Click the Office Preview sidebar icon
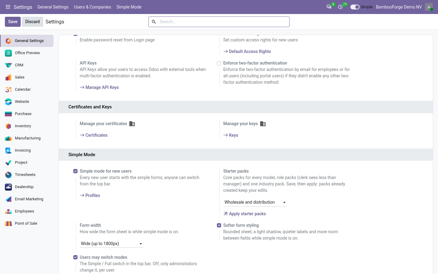The image size is (438, 274). (9, 53)
